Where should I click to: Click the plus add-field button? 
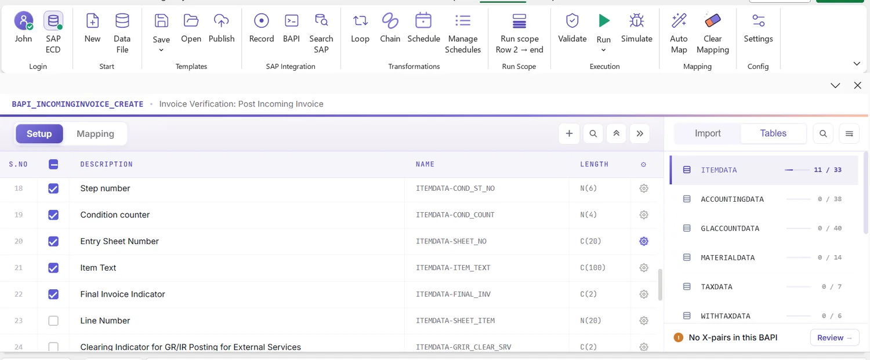(x=569, y=133)
